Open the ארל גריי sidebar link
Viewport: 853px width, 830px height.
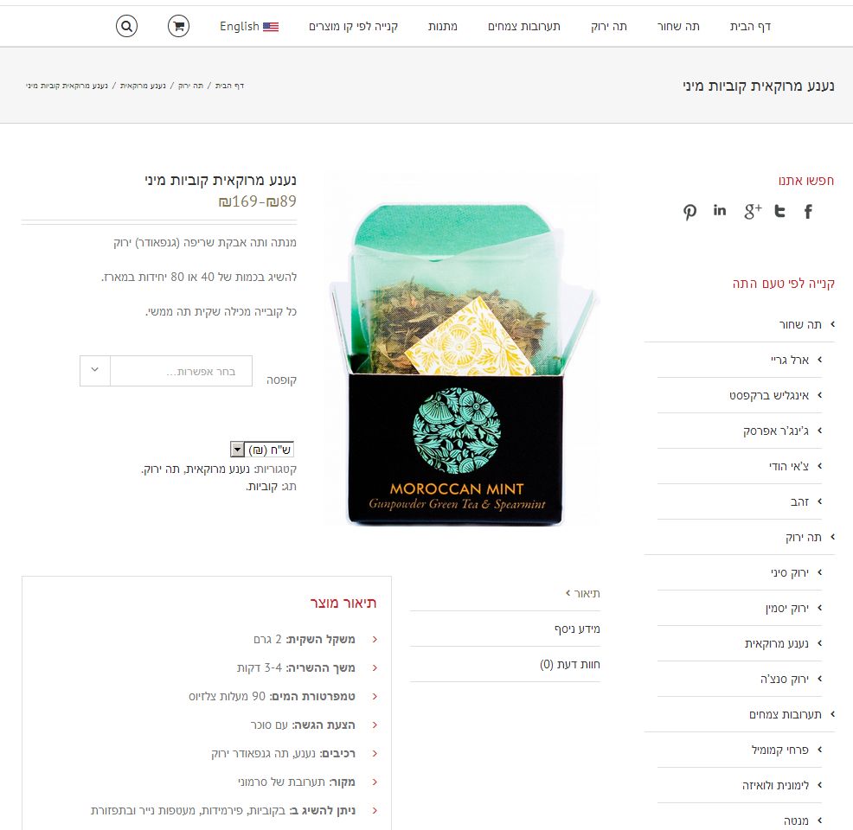(x=789, y=360)
